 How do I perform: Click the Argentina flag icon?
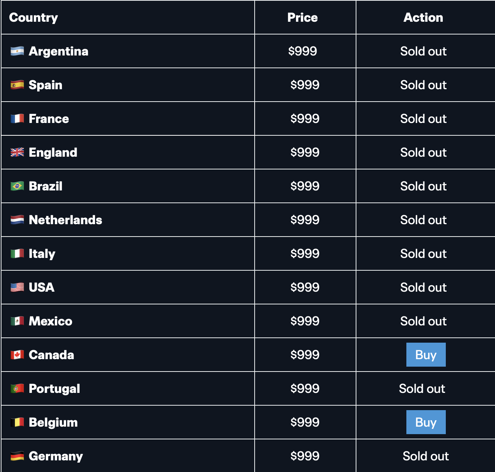coord(17,51)
